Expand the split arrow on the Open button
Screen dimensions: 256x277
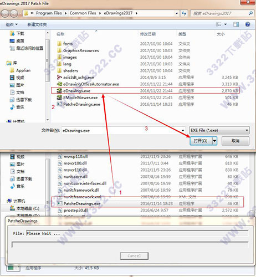(x=214, y=141)
